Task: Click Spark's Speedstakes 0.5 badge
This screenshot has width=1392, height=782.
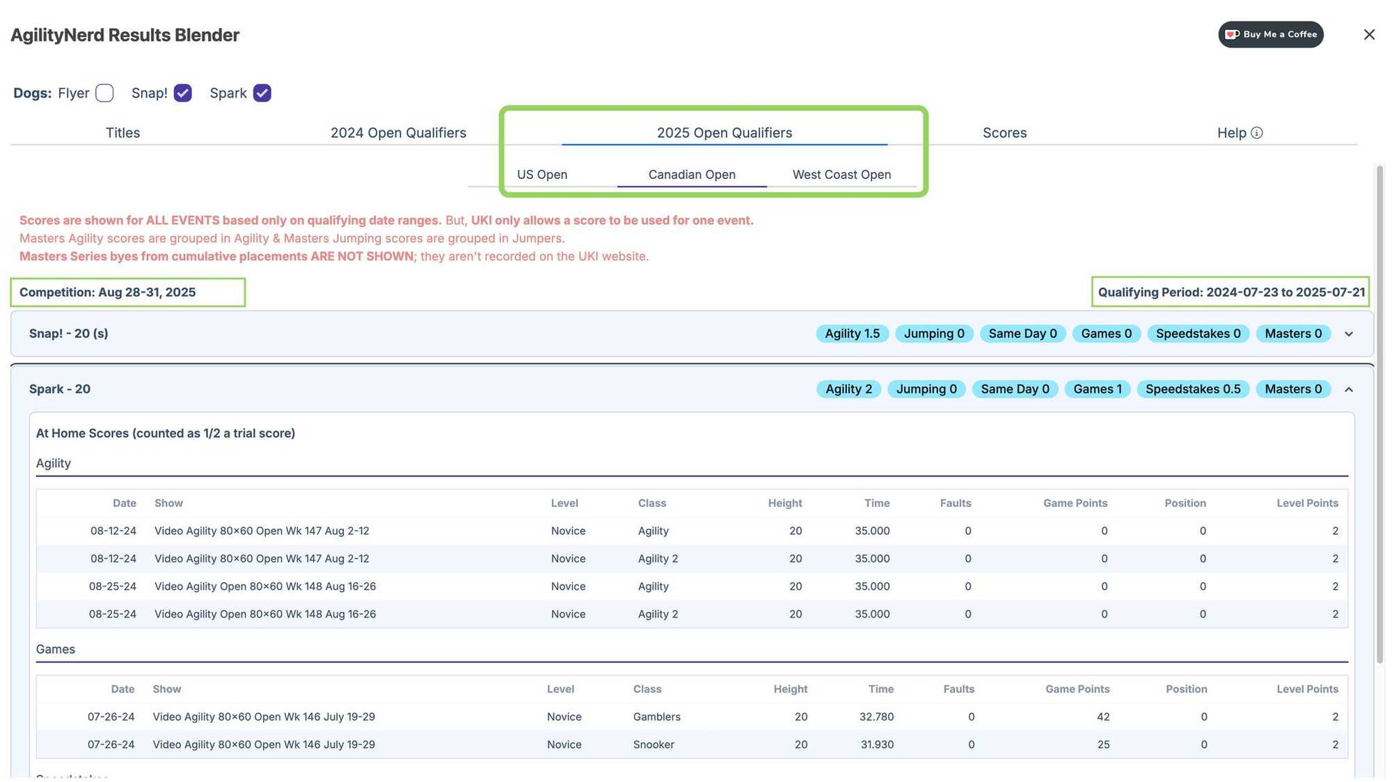Action: [1193, 389]
